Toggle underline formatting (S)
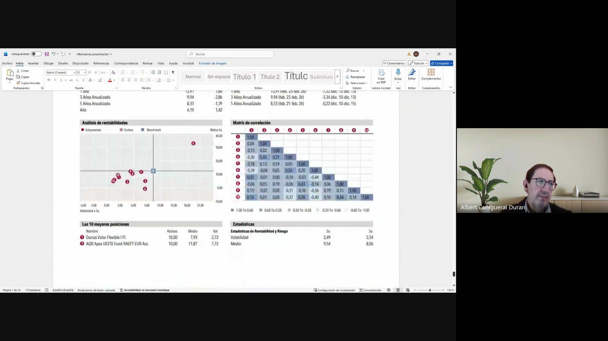Screen dimensions: 608x341 tap(61, 80)
